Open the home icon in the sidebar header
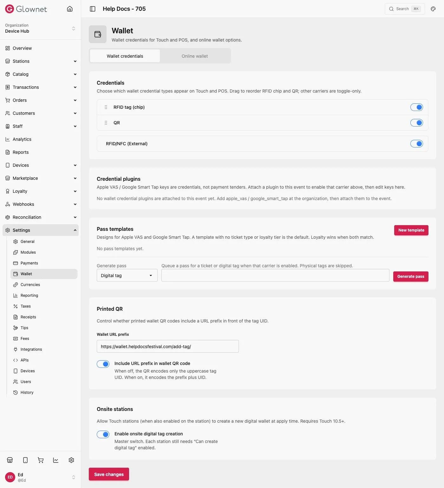444x488 pixels. coord(70,9)
